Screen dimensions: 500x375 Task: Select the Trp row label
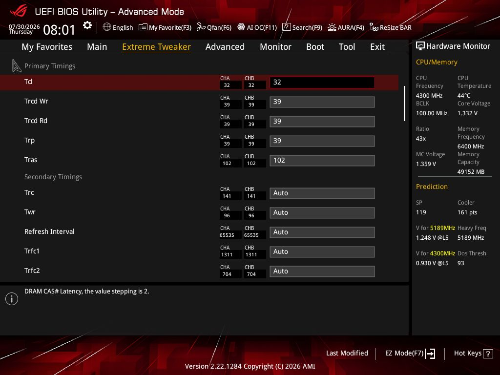coord(29,140)
